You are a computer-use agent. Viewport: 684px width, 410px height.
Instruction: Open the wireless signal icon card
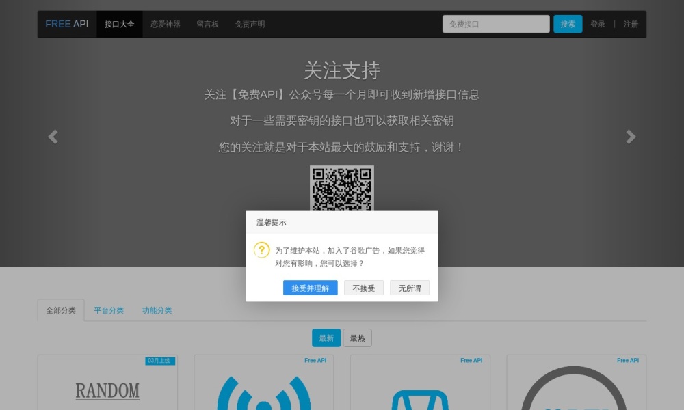(x=264, y=383)
